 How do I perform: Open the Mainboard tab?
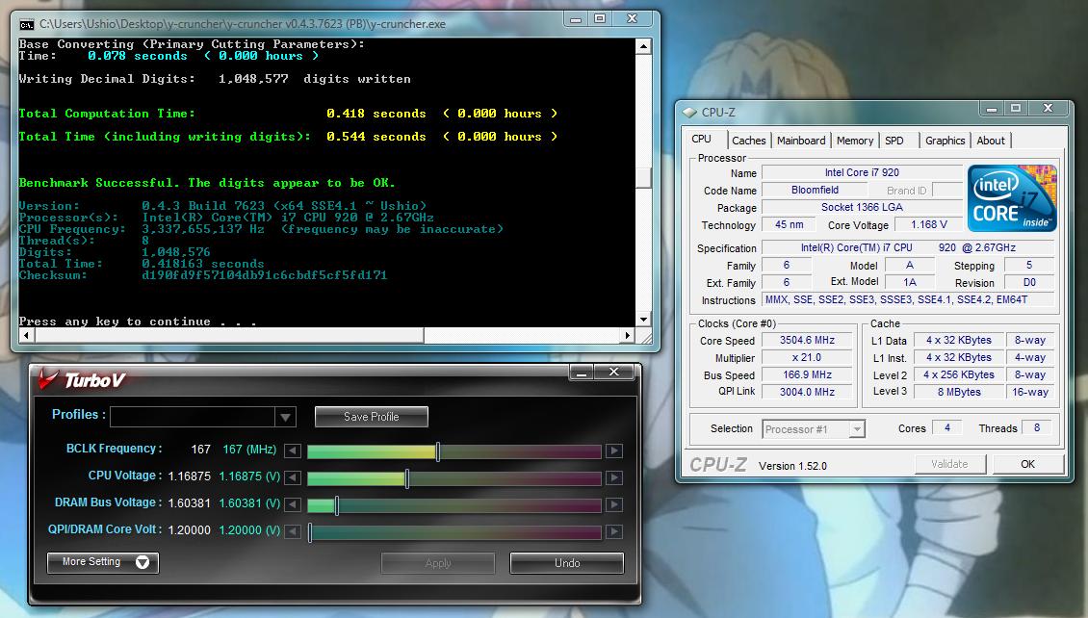click(801, 141)
